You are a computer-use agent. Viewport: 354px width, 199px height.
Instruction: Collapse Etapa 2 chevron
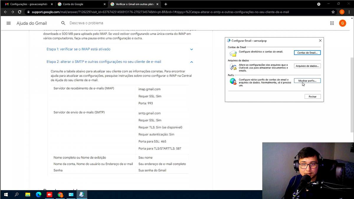pos(191,62)
